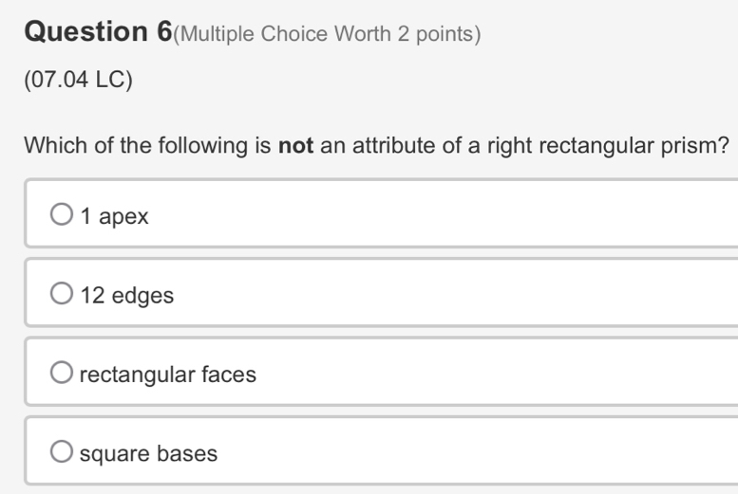Select the "1 apex" radio button
The width and height of the screenshot is (738, 494).
(61, 216)
